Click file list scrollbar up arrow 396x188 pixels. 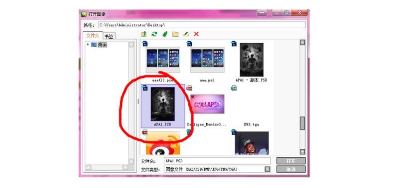(302, 43)
